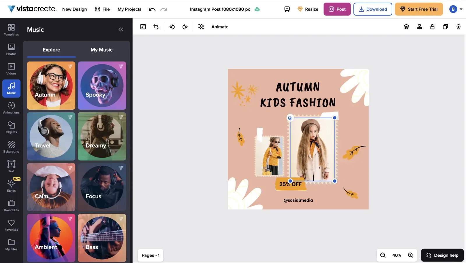Open the Animations sidebar panel
466x263 pixels.
pos(11,108)
